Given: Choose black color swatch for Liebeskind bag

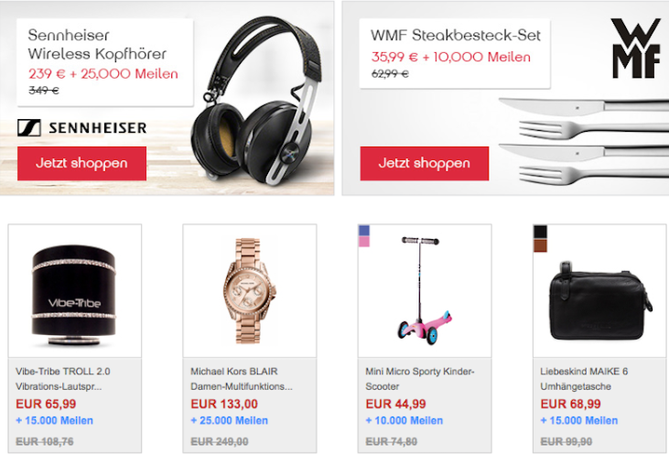Looking at the screenshot, I should [540, 232].
